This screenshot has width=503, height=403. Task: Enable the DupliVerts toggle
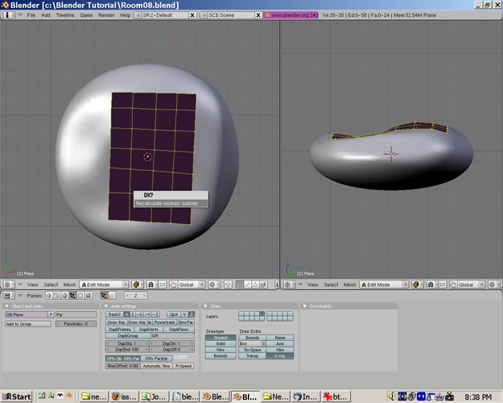149,329
